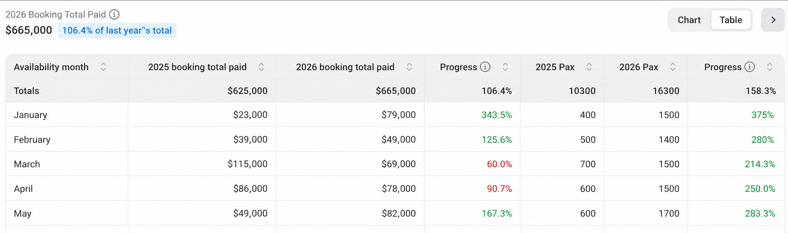Image resolution: width=788 pixels, height=233 pixels.
Task: Click the 500 February 2025 Pax cell
Action: pos(588,139)
